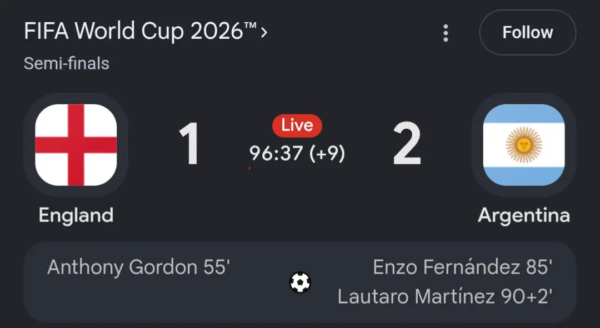Open the goalscorers summary card

(x=300, y=282)
